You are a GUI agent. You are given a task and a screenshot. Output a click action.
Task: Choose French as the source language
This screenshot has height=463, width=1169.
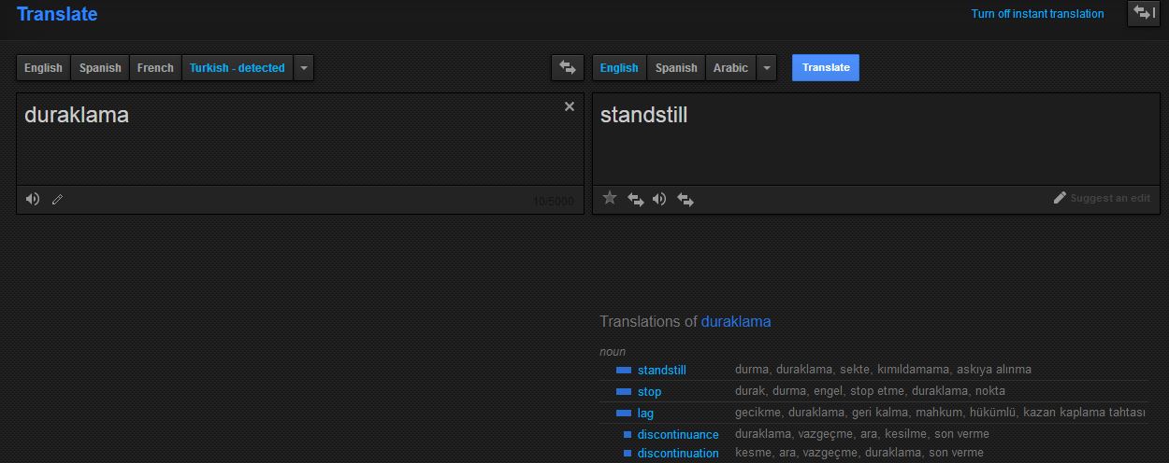tap(155, 68)
